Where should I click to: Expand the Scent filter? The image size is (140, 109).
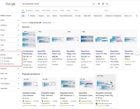[10, 20]
